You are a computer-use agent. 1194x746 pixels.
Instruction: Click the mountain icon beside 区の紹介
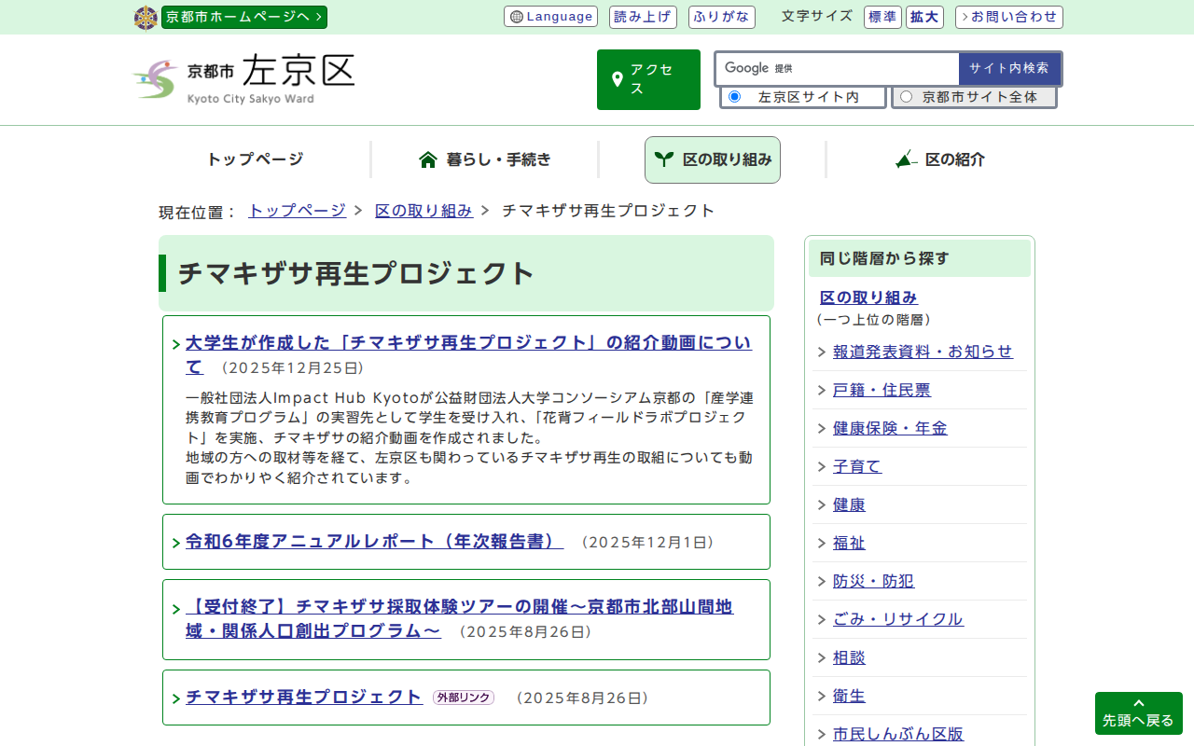point(906,159)
